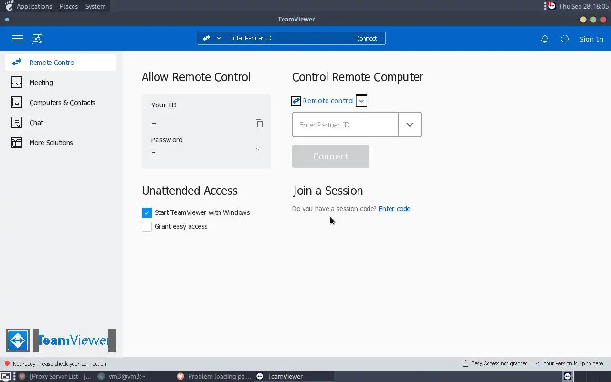Open Chat in the sidebar

tap(61, 123)
